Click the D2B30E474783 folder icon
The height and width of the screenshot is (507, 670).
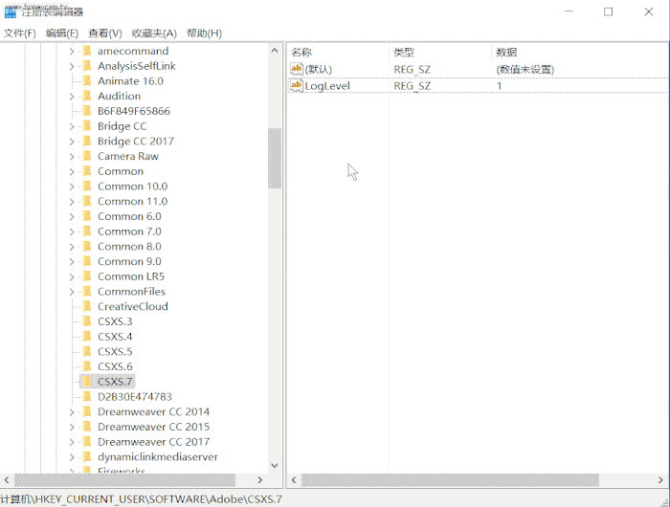click(x=87, y=396)
